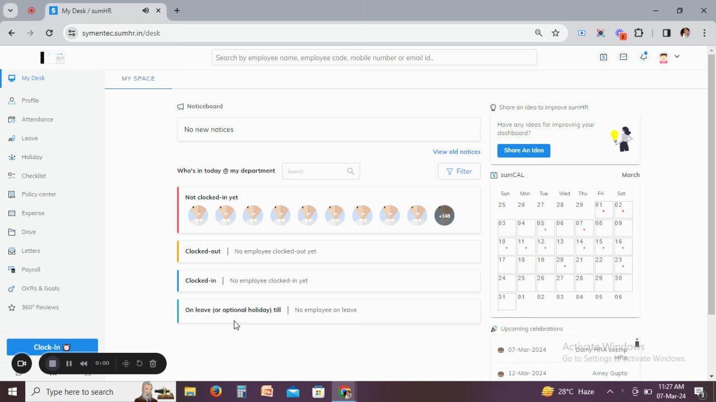Click the department search box
716x402 pixels.
(321, 171)
